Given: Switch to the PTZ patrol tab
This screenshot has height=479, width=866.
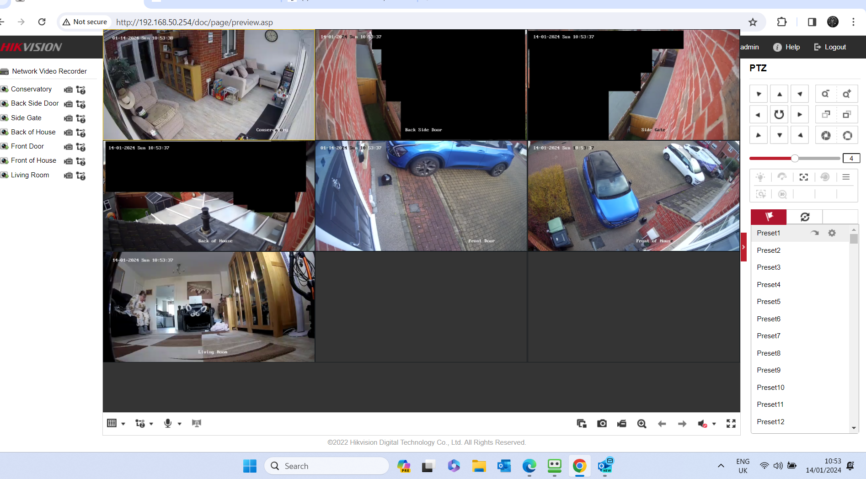Looking at the screenshot, I should 804,217.
